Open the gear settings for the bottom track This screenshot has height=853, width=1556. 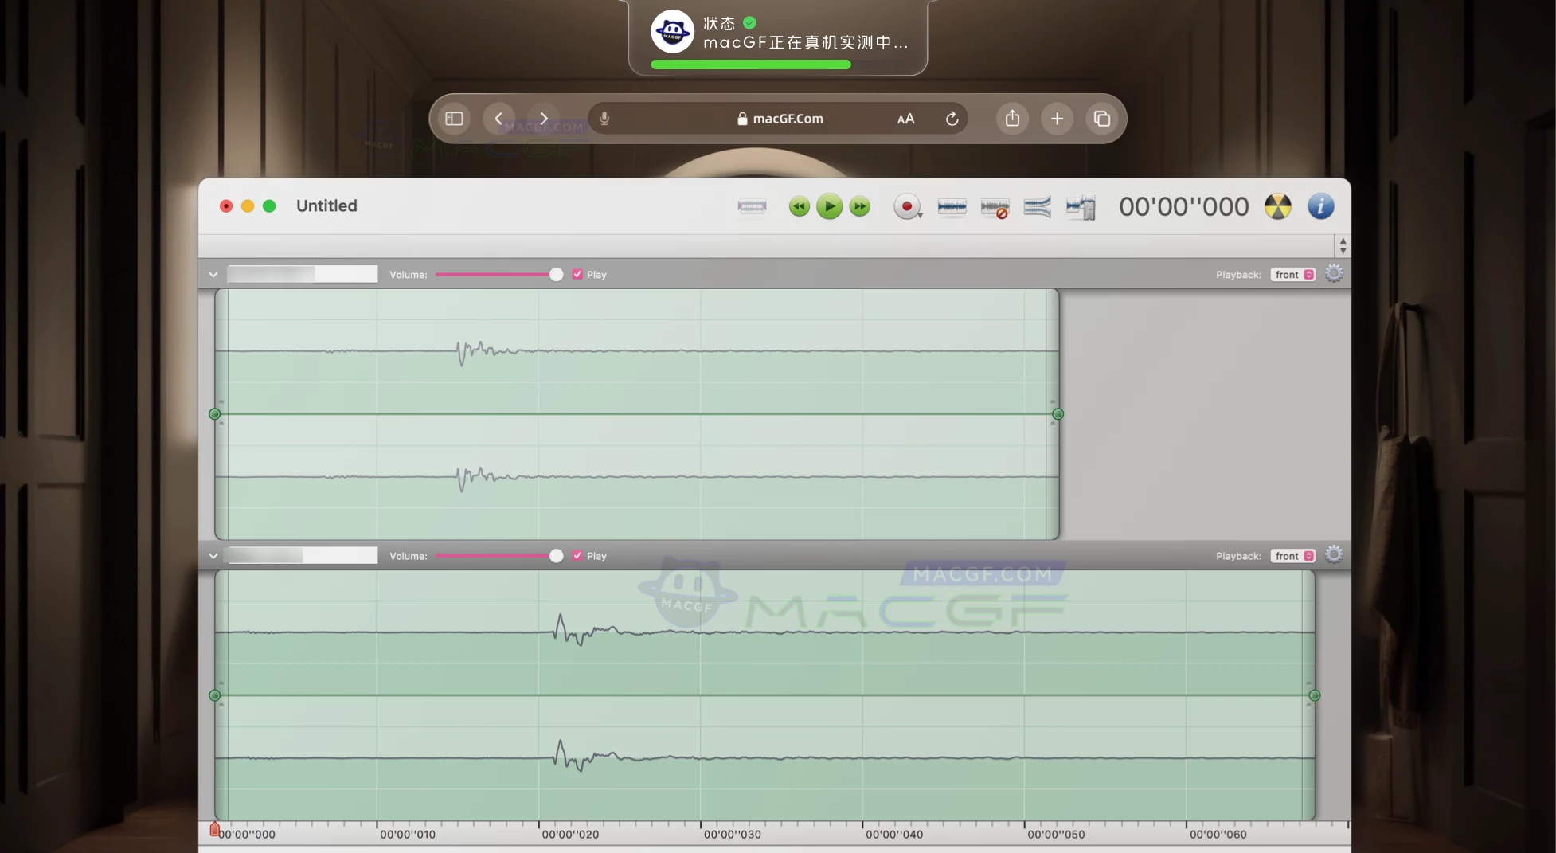[x=1334, y=555]
